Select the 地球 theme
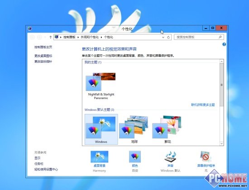 [x=134, y=129]
